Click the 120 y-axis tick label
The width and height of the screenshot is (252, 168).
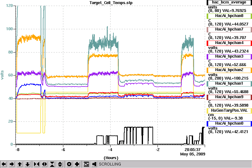point(9,6)
